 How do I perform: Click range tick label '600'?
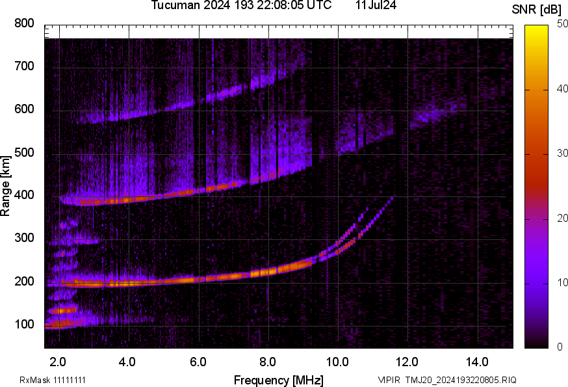coord(24,109)
